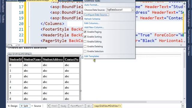Click tag navigator right arrow

[x=183, y=106]
